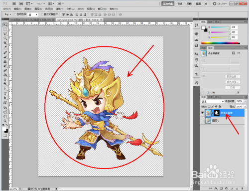Click the 颜色范围... button
This screenshot has height=191, width=249.
(x=233, y=82)
